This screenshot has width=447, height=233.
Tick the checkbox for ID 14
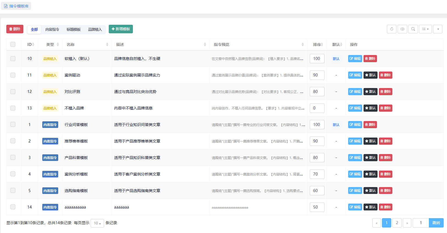click(x=13, y=207)
